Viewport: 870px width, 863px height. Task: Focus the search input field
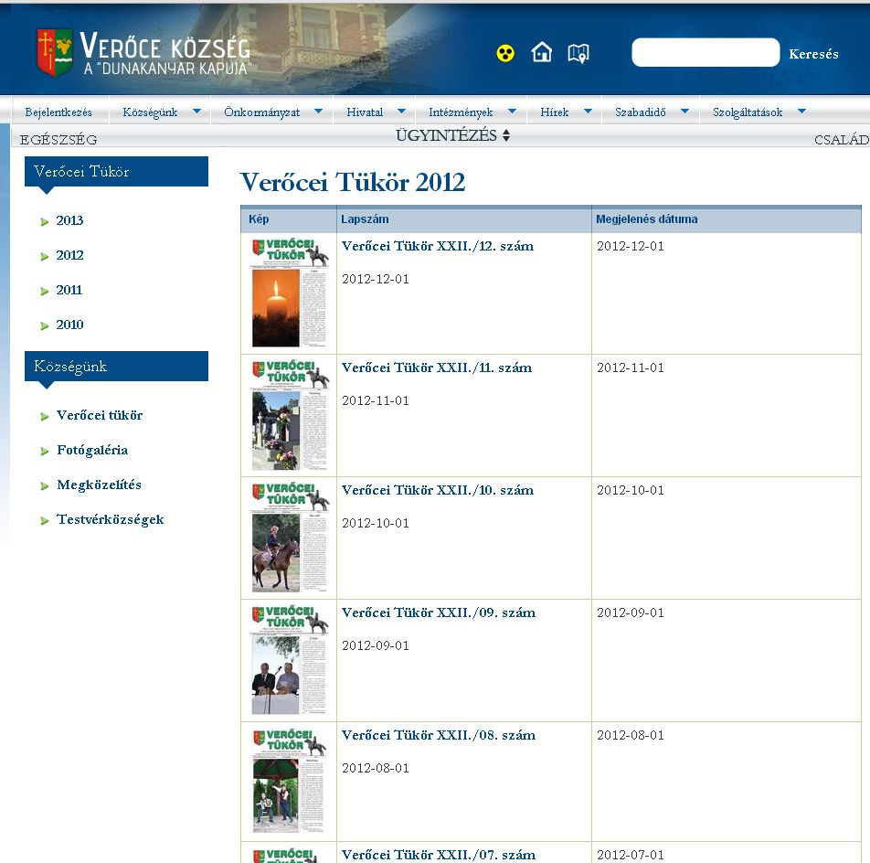click(706, 53)
